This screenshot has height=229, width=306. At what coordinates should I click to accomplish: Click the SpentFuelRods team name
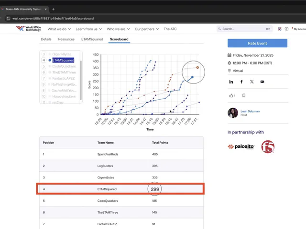(108, 154)
